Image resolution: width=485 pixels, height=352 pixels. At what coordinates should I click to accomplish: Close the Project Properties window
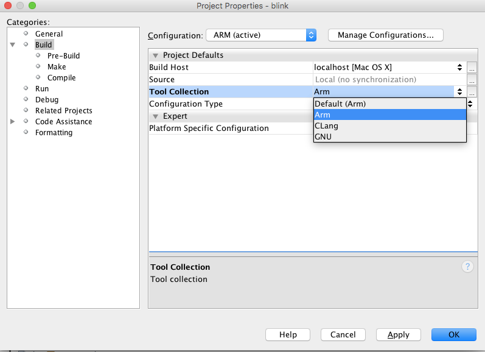[8, 5]
